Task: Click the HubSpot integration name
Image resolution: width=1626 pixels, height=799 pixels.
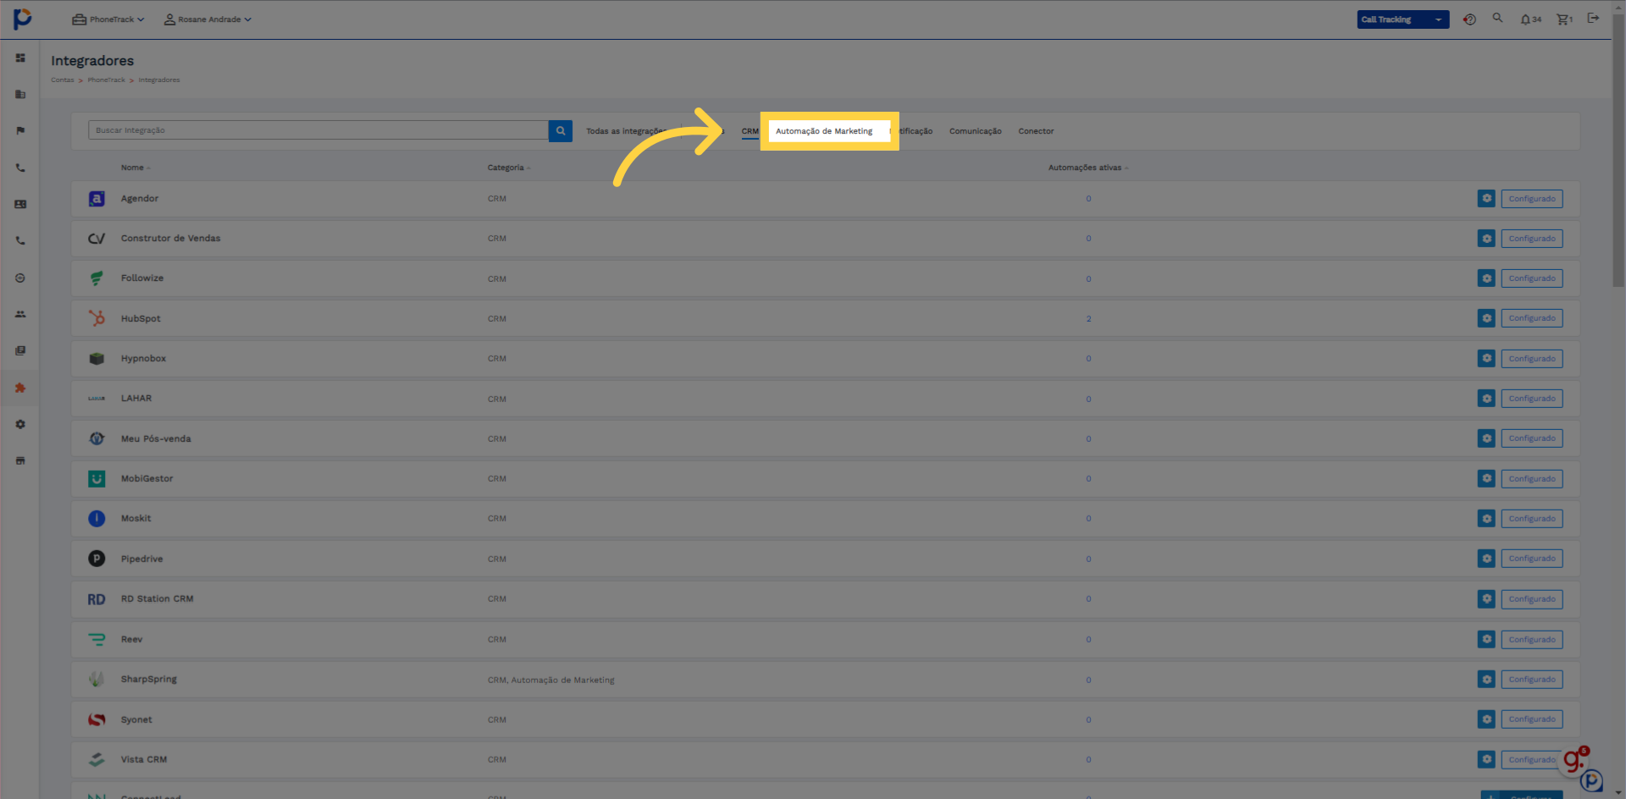Action: click(141, 319)
